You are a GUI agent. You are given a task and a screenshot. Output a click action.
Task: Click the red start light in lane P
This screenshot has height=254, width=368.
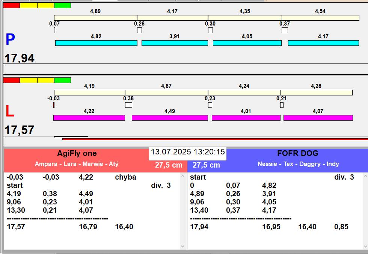point(12,5)
